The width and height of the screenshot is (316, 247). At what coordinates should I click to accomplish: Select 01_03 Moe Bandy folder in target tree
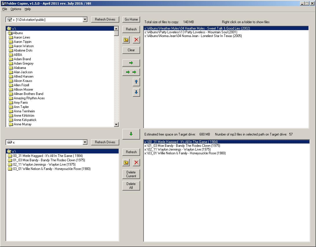tap(49, 160)
